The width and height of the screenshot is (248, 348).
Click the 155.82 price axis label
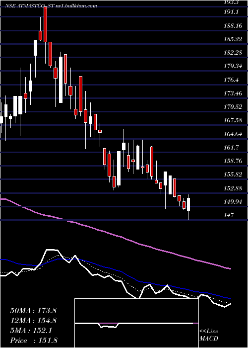coord(233,174)
